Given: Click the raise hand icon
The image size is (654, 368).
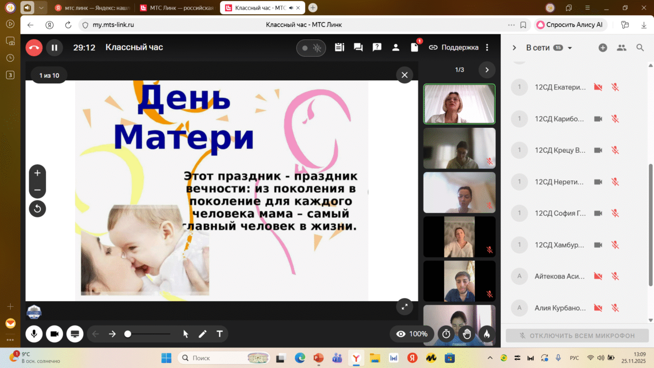Looking at the screenshot, I should pyautogui.click(x=466, y=334).
